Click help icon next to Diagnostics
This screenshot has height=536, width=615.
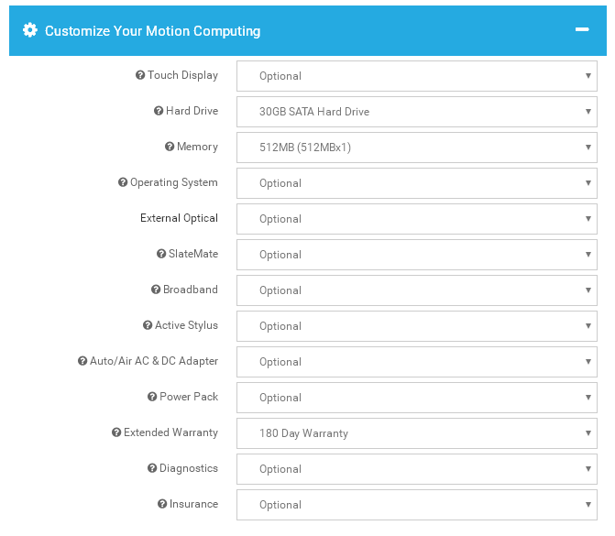point(152,468)
